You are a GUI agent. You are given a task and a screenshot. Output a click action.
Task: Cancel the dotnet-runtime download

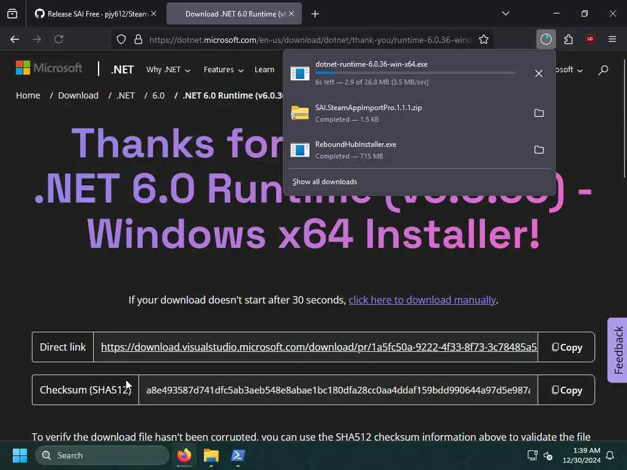539,73
